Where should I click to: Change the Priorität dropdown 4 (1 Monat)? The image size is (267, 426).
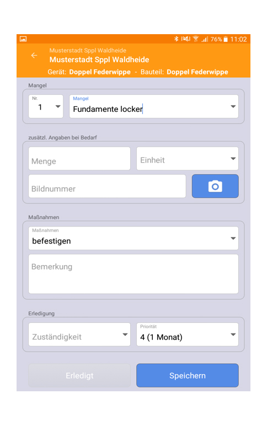click(188, 335)
